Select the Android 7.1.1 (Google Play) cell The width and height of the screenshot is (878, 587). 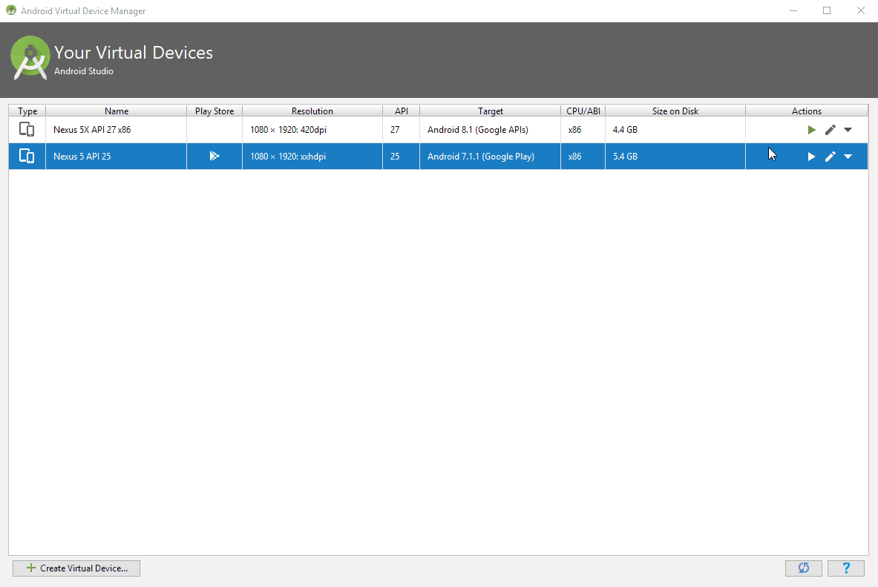480,157
